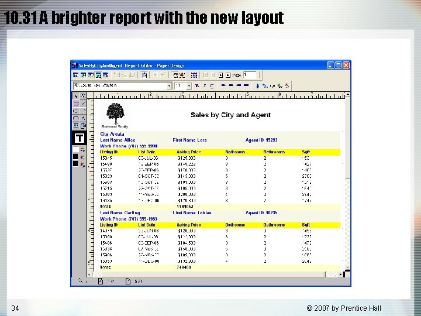
Task: Click the horizontal scrollbar left arrow
Action: pos(89,274)
